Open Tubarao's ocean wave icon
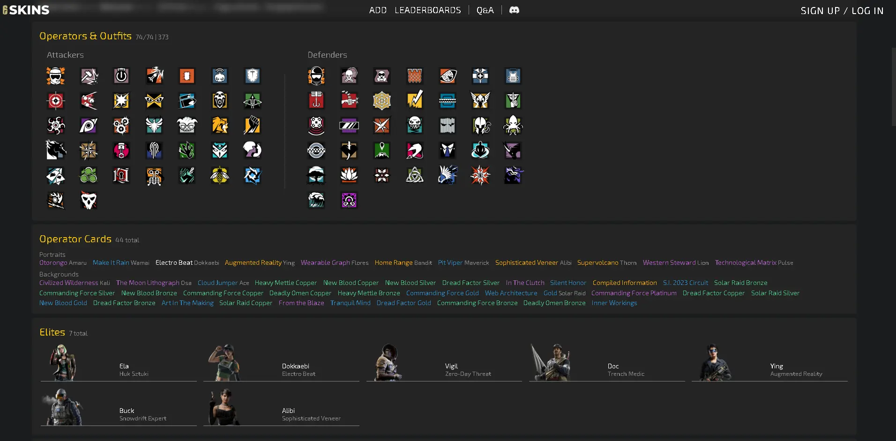The image size is (896, 441). click(316, 201)
